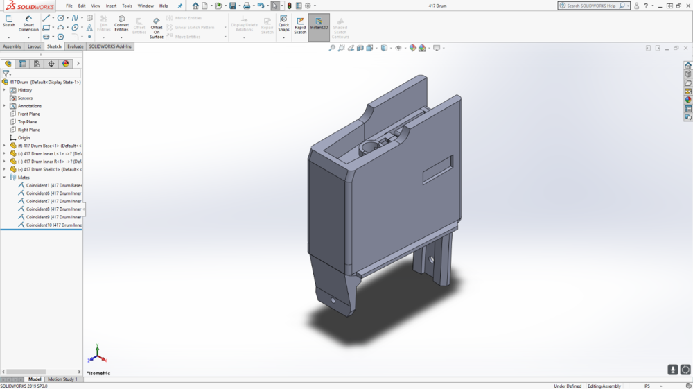The width and height of the screenshot is (693, 389).
Task: Select the Front Plane in feature tree
Action: [28, 114]
